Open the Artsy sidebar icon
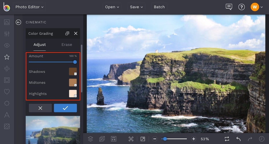 point(7,69)
